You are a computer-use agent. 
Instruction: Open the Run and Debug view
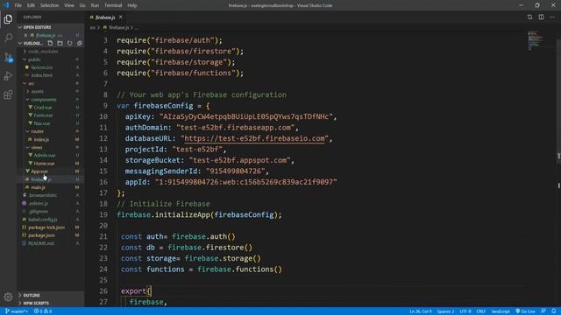tap(8, 76)
